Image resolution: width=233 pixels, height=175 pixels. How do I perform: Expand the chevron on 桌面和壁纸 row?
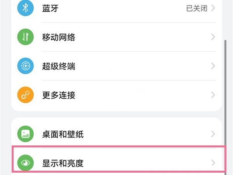coord(213,135)
